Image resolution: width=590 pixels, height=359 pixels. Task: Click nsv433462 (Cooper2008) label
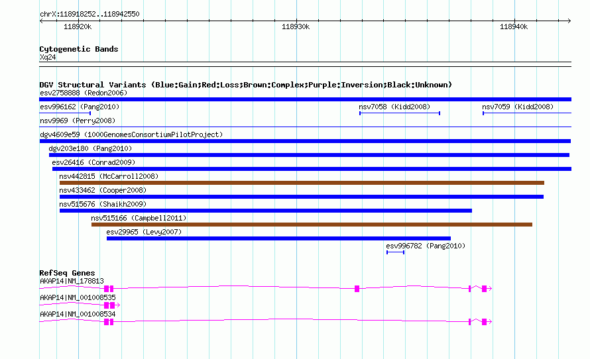click(x=103, y=190)
